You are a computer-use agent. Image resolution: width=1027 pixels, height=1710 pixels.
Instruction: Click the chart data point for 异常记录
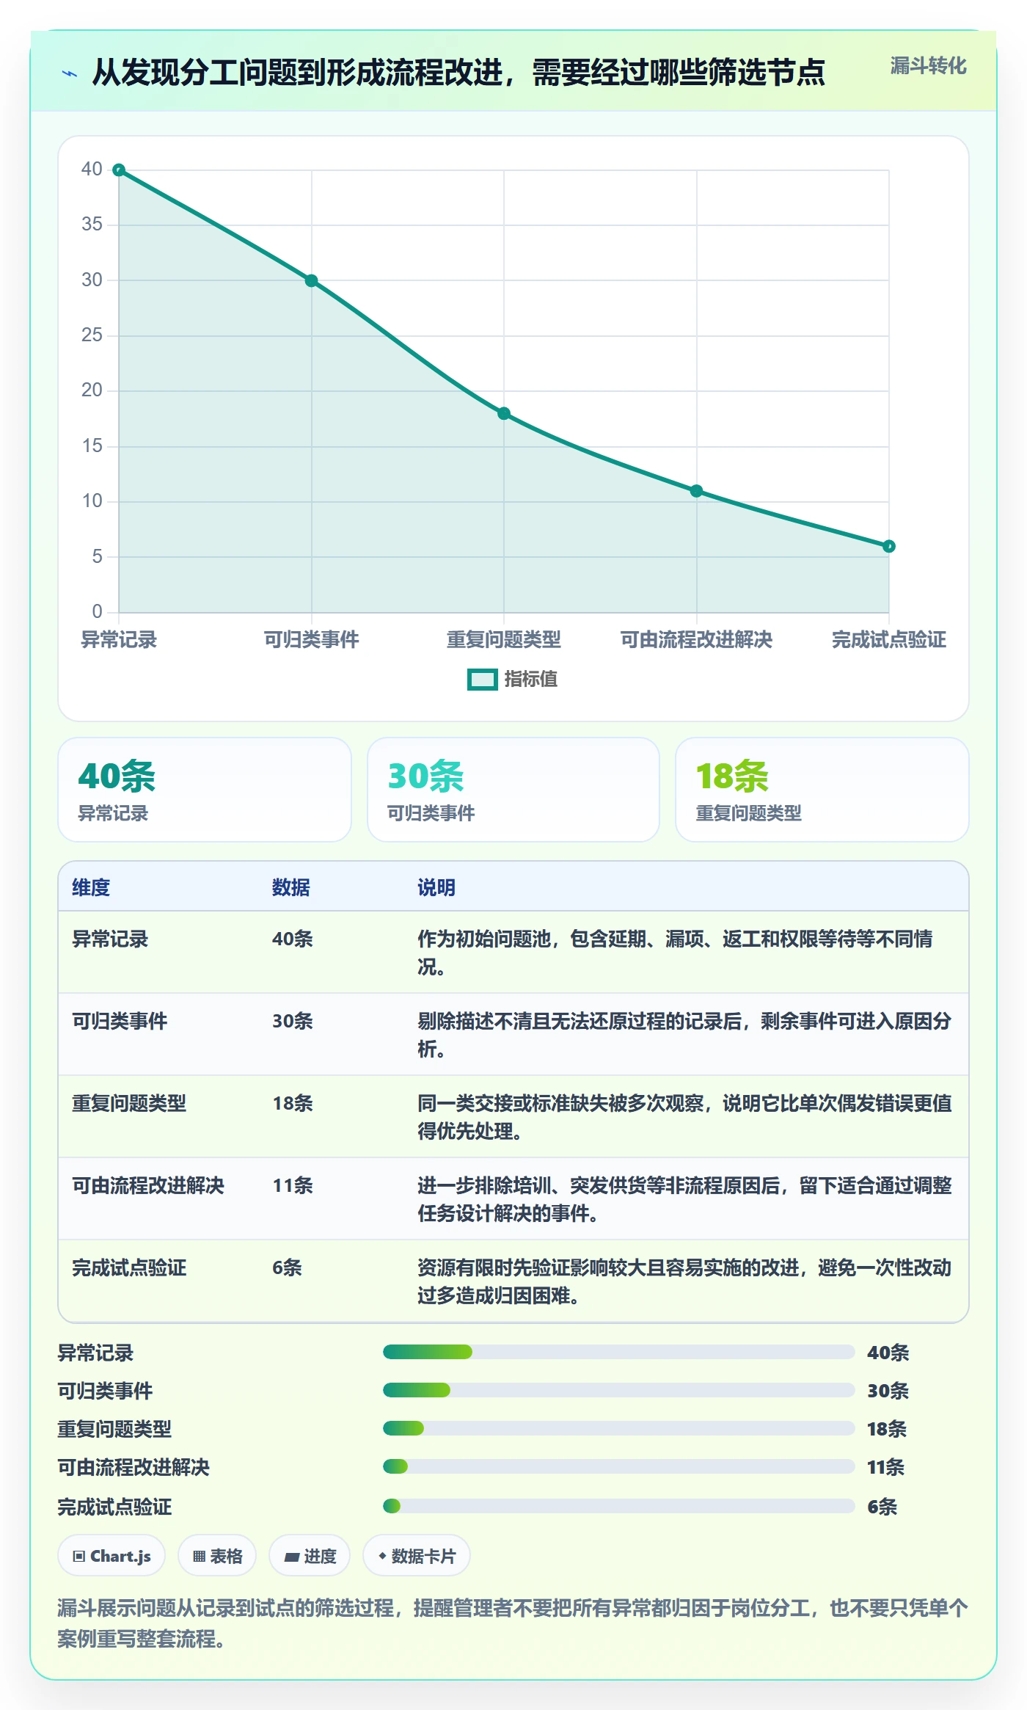coord(119,170)
